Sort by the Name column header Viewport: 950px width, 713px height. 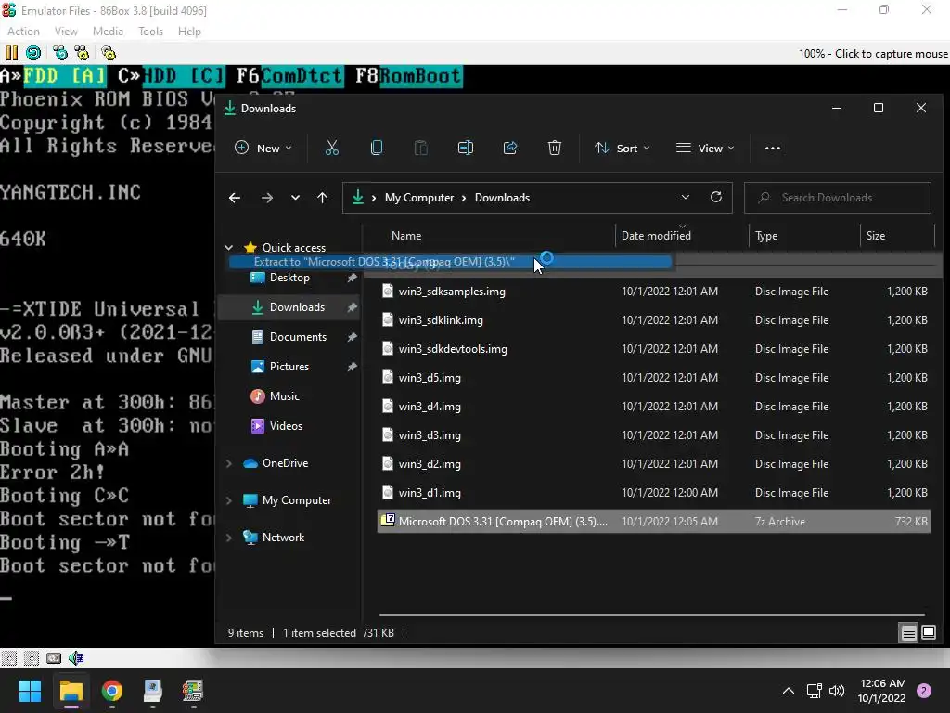(406, 235)
